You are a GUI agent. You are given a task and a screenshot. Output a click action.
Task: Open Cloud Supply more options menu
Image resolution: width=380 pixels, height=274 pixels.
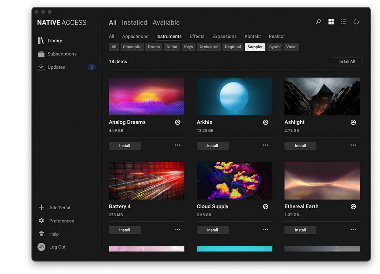tap(266, 229)
